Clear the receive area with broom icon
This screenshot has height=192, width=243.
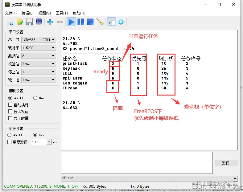click(x=100, y=22)
